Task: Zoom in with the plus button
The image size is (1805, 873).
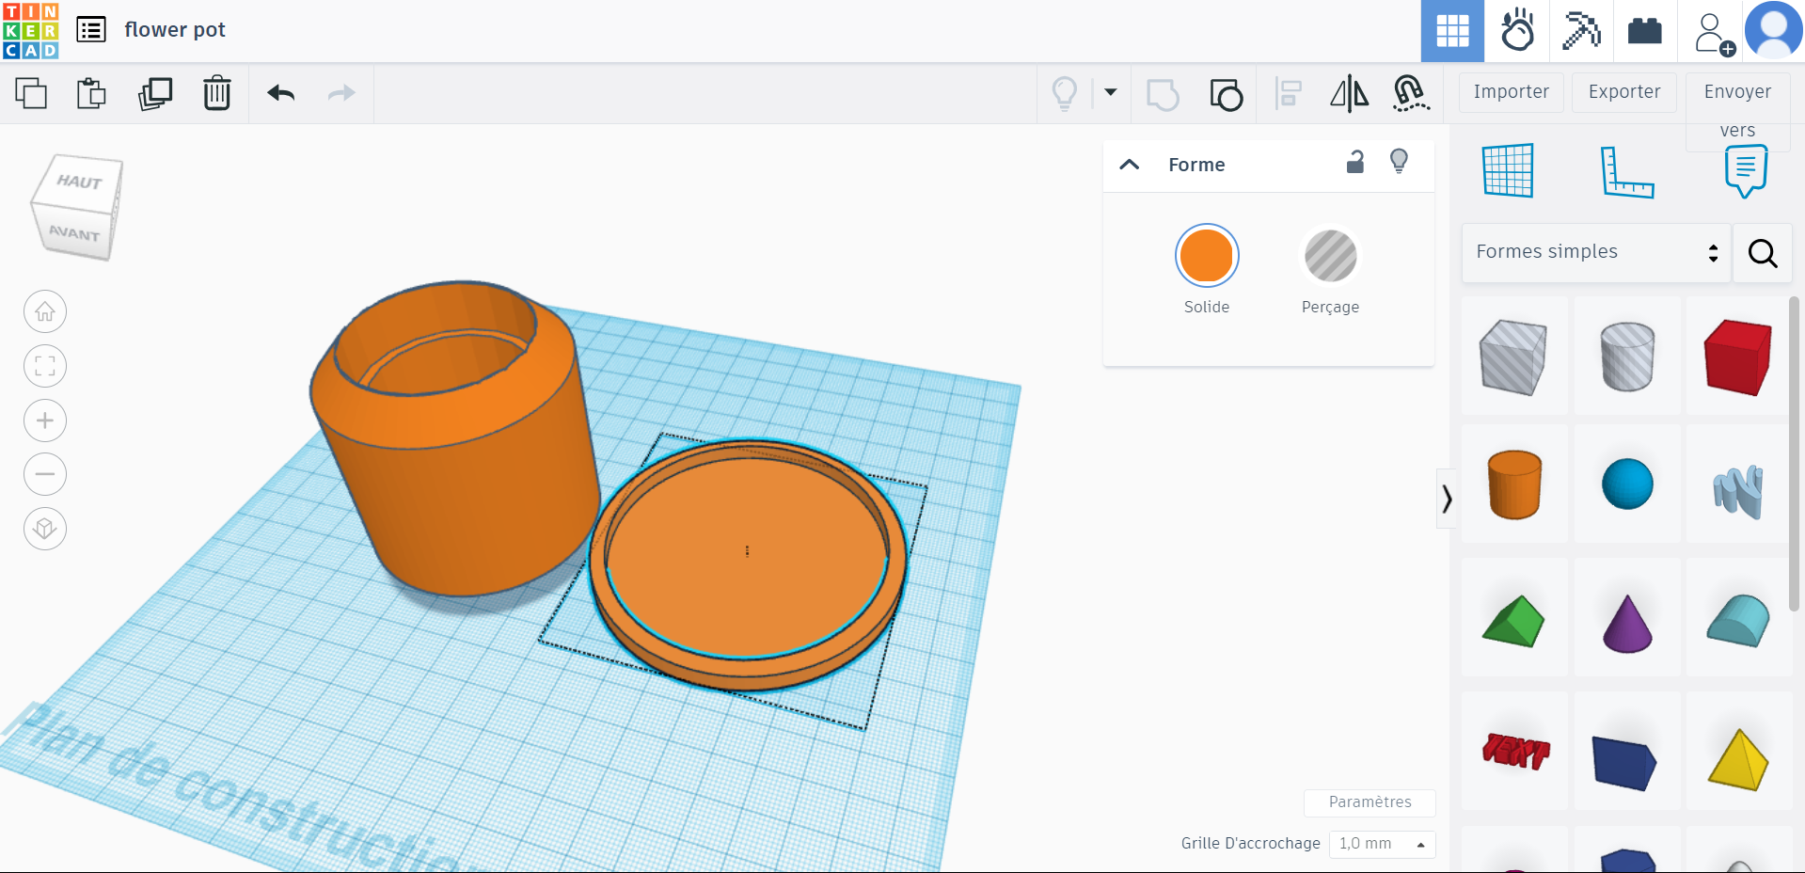Action: 45,421
